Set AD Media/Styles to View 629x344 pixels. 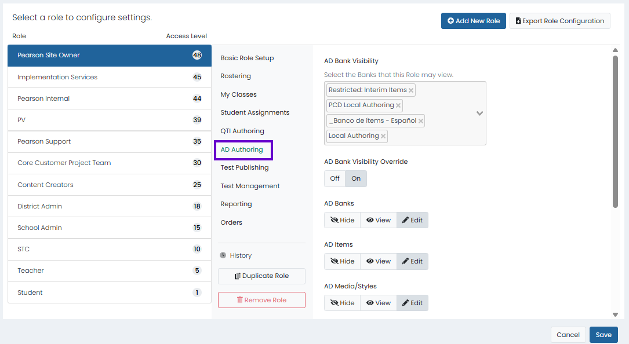[x=379, y=303]
